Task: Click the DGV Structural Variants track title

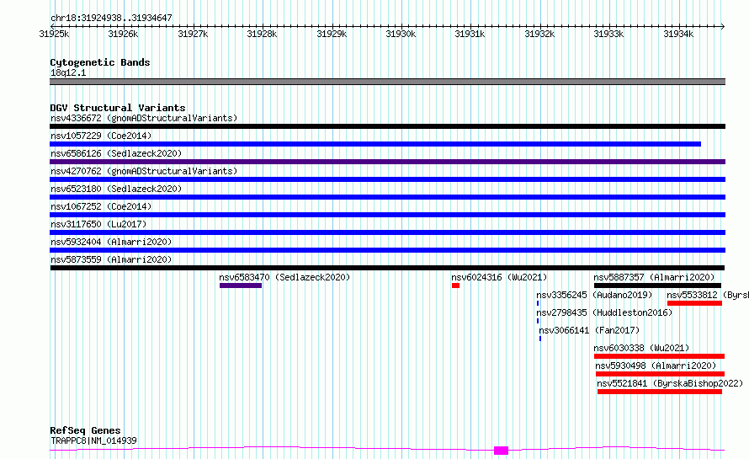Action: 118,108
